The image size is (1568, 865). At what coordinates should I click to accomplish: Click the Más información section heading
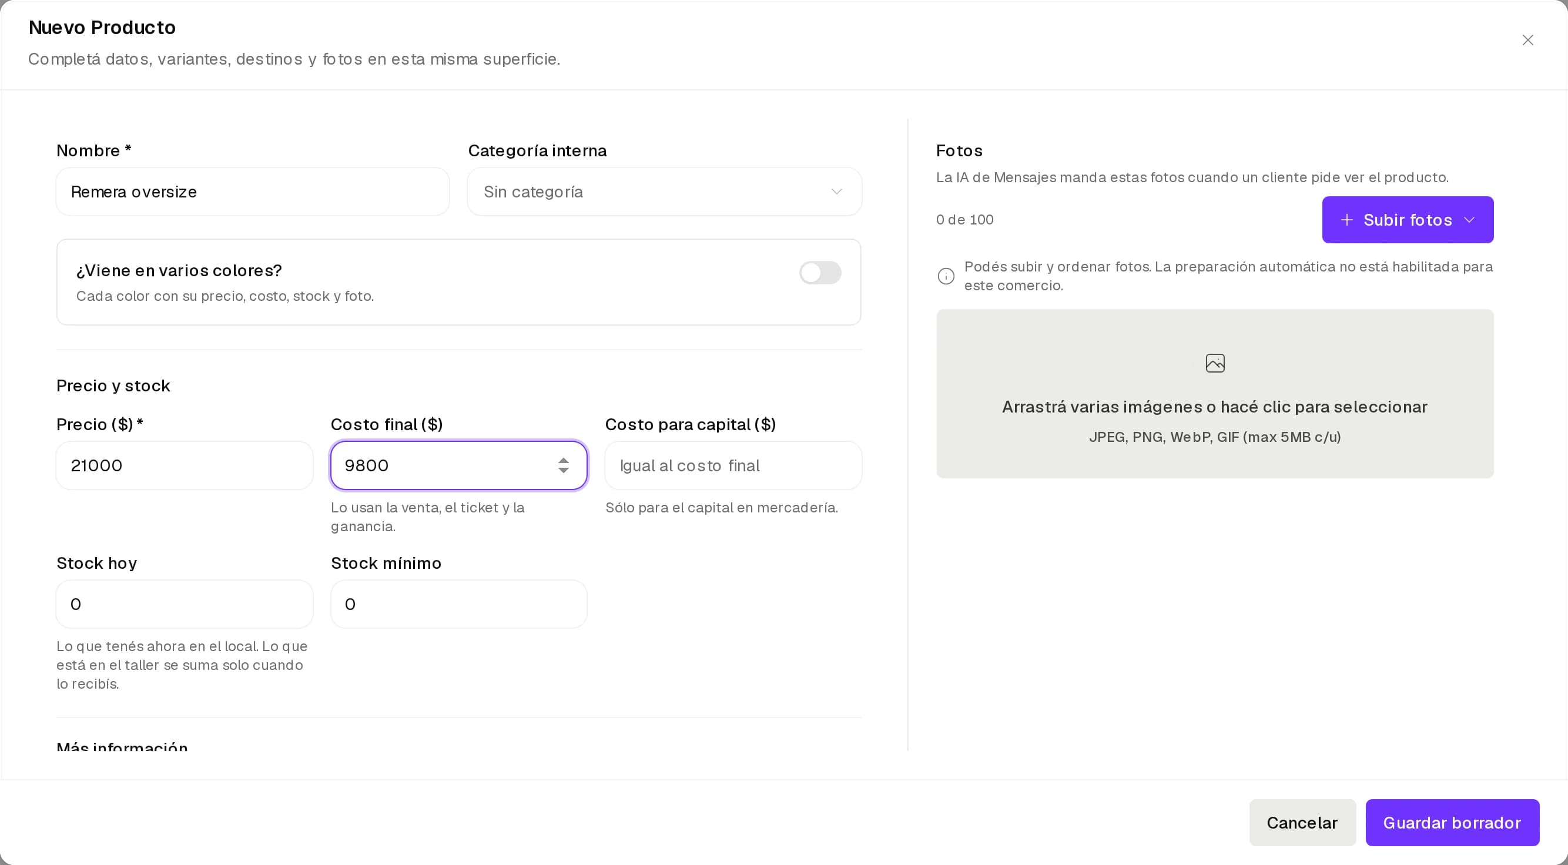(x=122, y=746)
